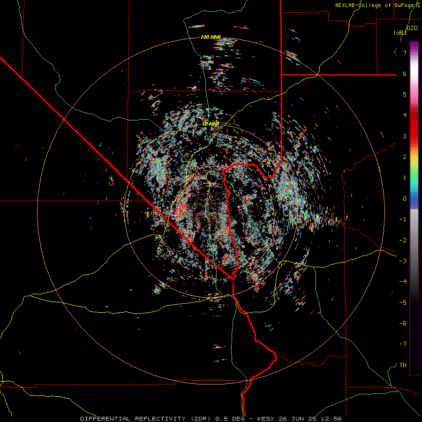
Task: Click the 5 value on the color scale
Action: pyautogui.click(x=405, y=94)
